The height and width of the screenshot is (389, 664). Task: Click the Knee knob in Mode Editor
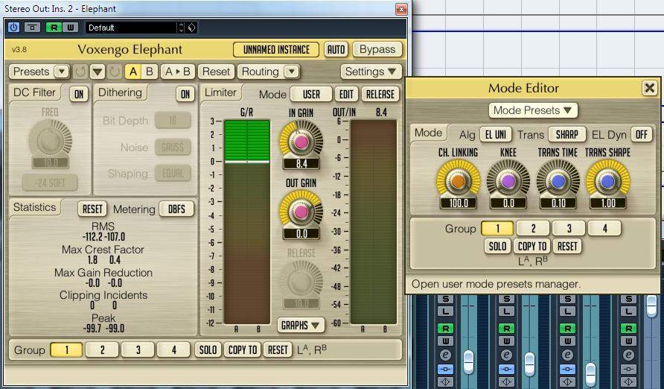(508, 181)
